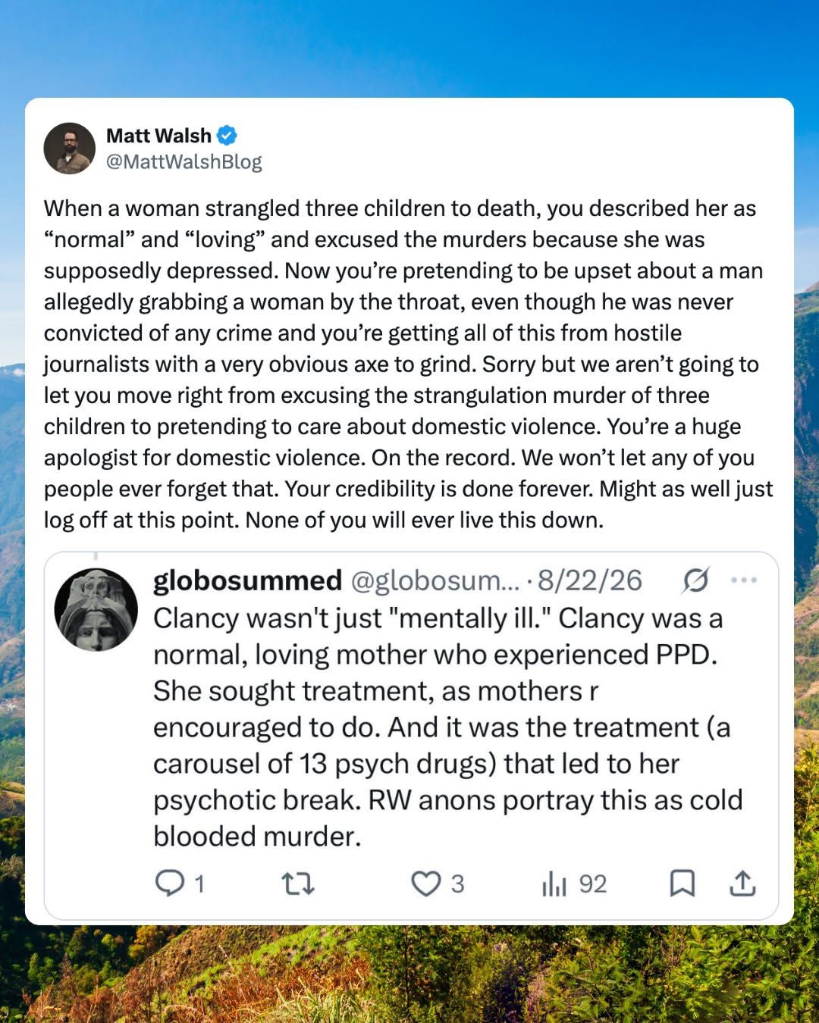Click the repost arrows icon
The image size is (819, 1023).
coord(298,884)
